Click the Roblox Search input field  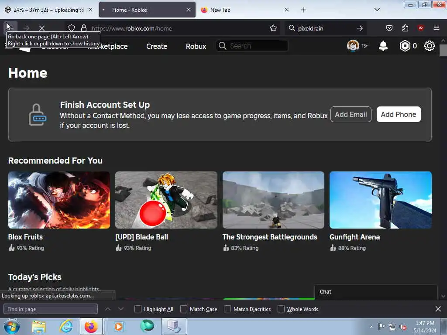click(252, 46)
